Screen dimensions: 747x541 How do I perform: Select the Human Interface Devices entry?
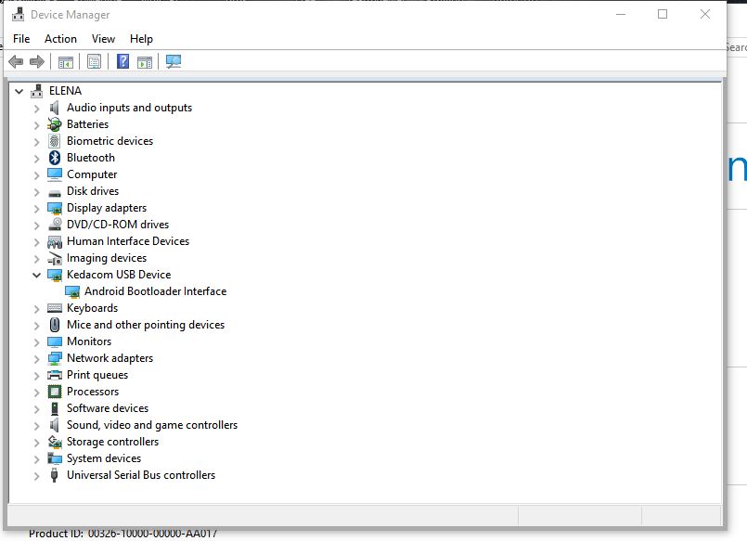tap(127, 241)
